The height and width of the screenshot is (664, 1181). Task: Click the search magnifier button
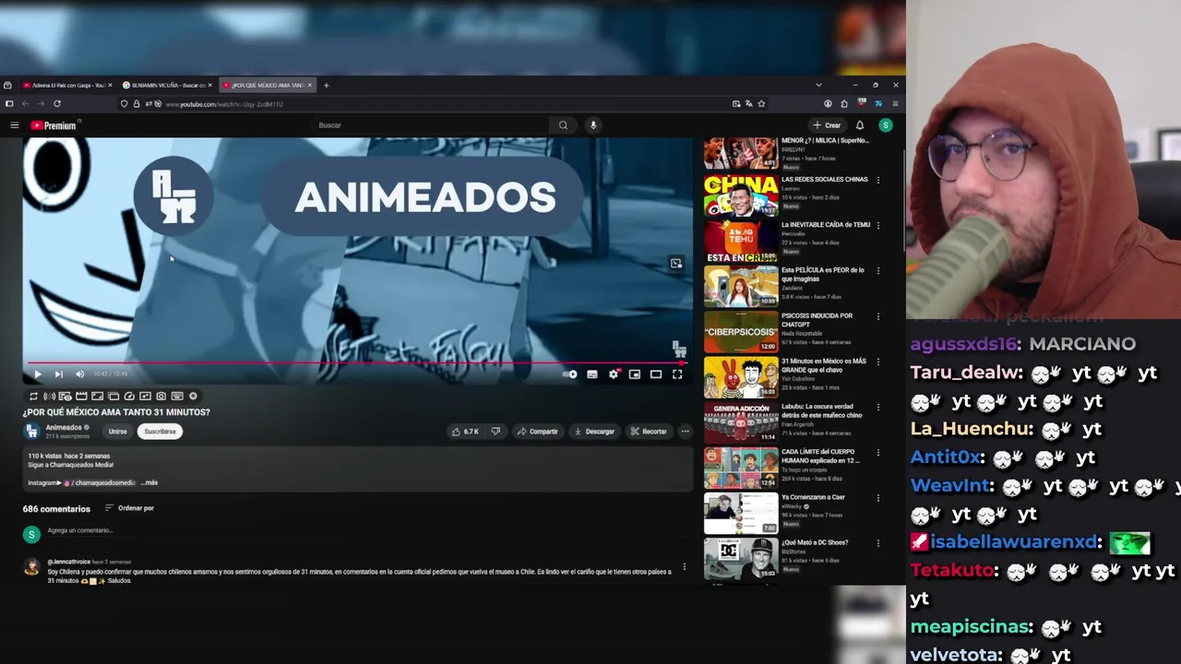pos(563,125)
